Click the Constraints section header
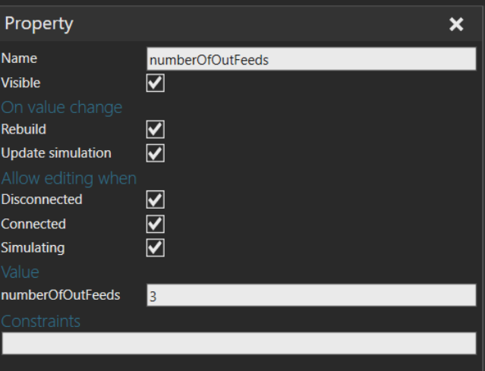The height and width of the screenshot is (371, 485). pos(40,321)
